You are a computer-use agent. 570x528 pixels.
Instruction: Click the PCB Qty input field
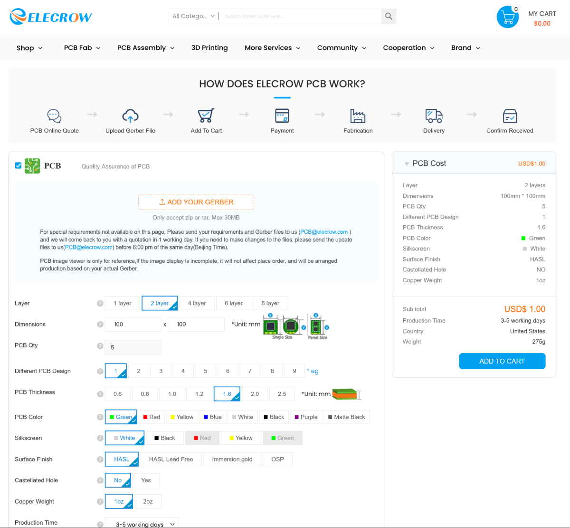click(133, 347)
